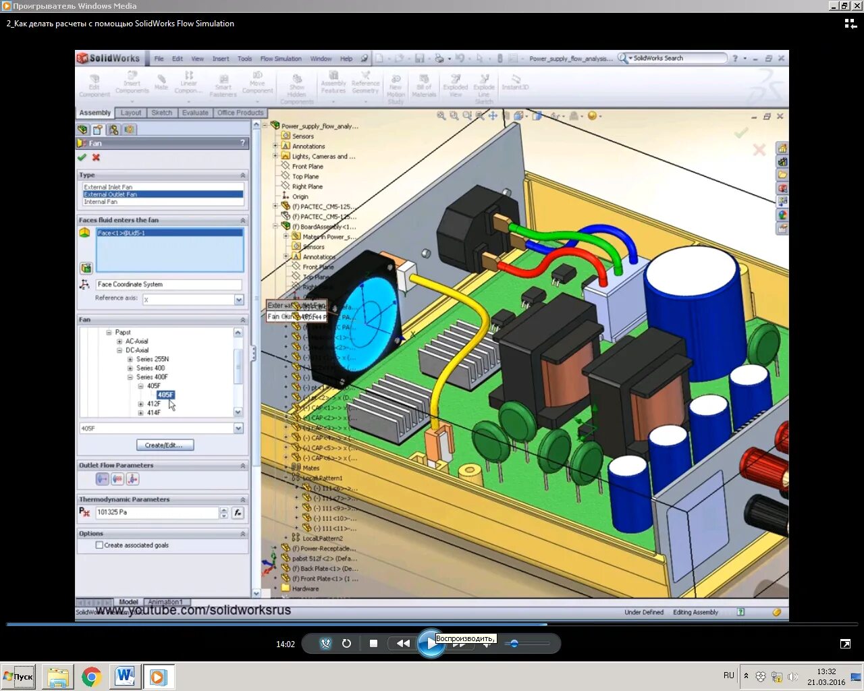Select External Inlet Fan type

[162, 187]
